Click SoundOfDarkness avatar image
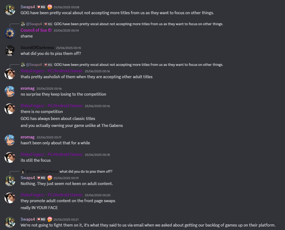285x230 pixels. pos(10,51)
